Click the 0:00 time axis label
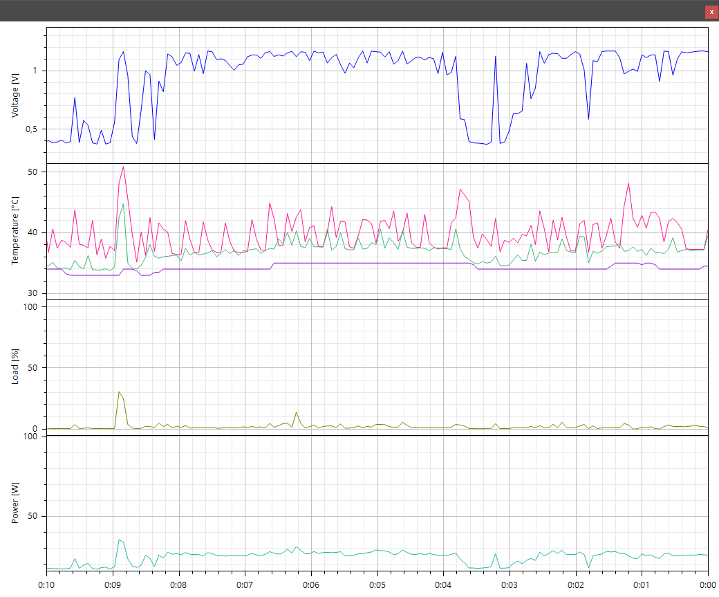The height and width of the screenshot is (597, 719). (x=708, y=585)
